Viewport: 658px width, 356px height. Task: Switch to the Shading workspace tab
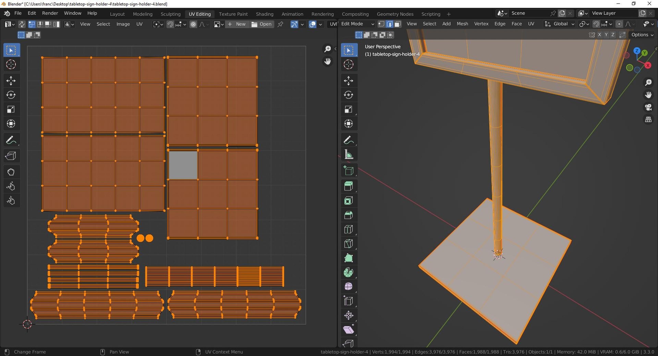pos(265,14)
